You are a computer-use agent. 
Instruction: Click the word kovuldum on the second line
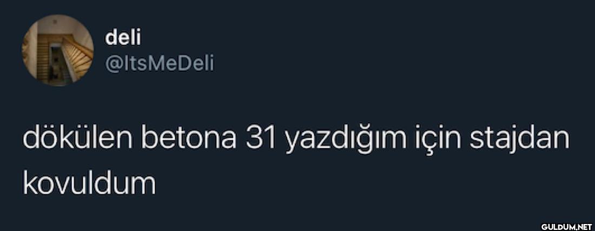tap(89, 183)
